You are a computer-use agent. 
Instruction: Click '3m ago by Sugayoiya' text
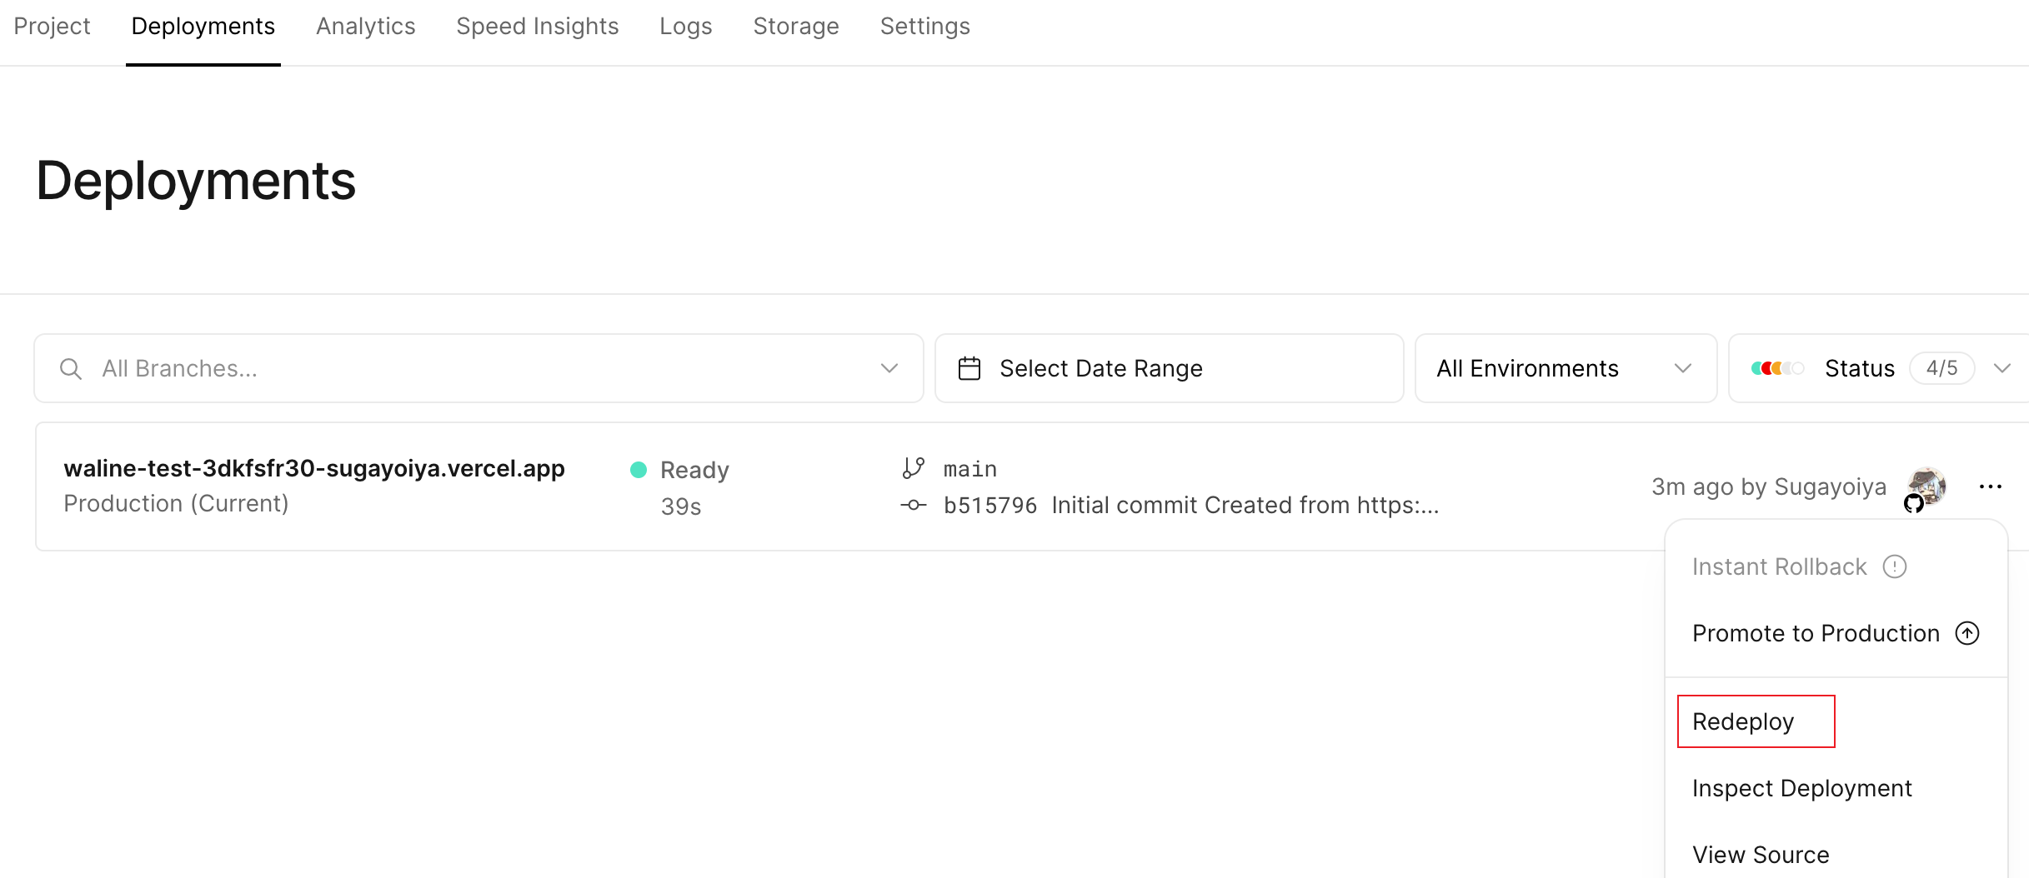(x=1769, y=486)
